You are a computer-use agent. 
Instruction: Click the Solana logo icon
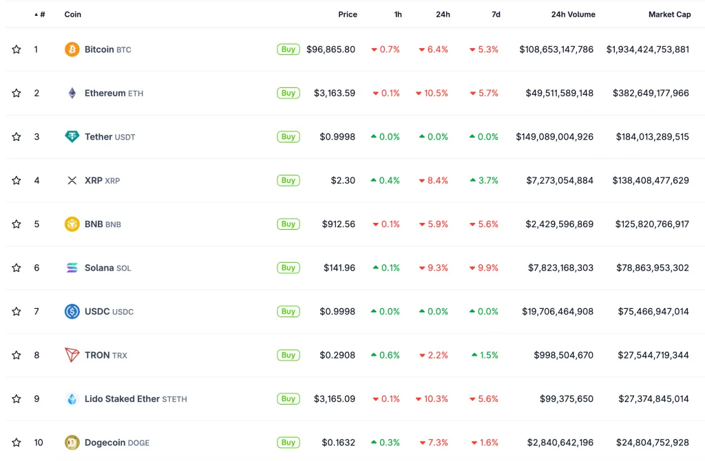[x=72, y=268]
